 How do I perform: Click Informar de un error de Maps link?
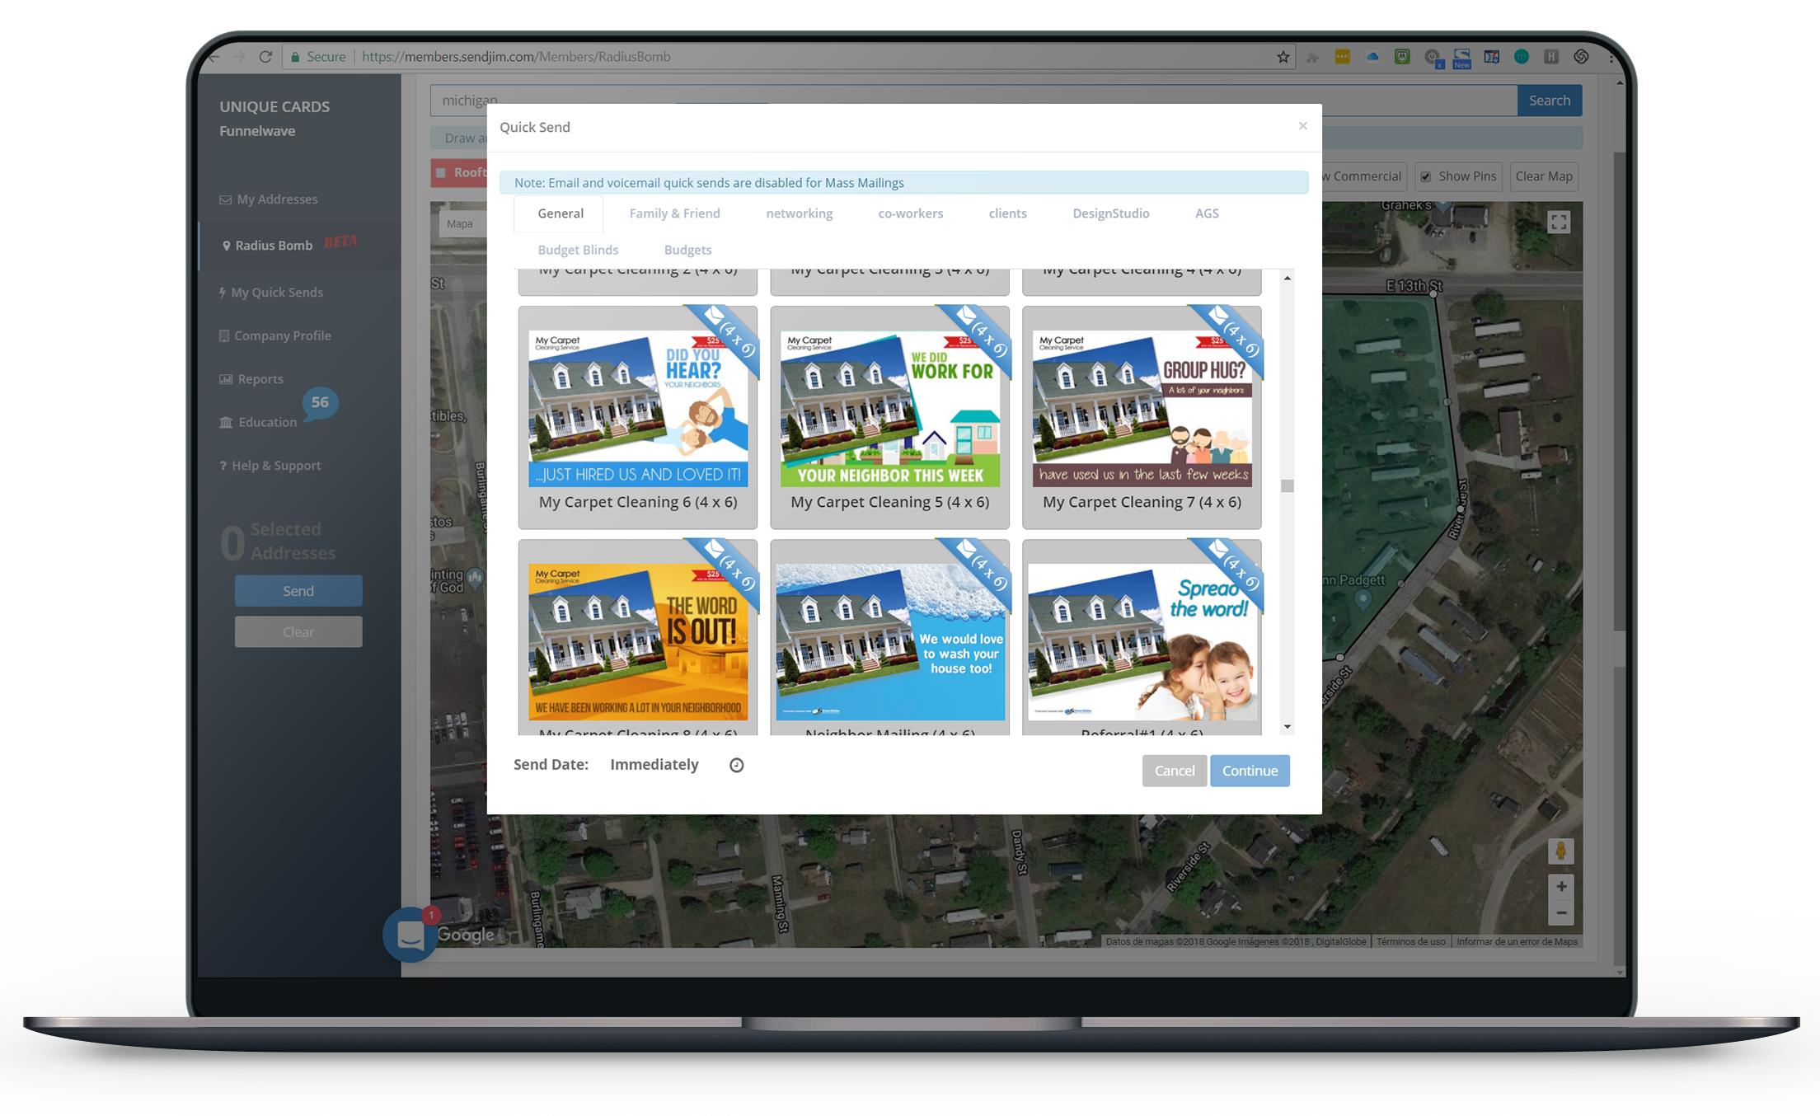(1517, 941)
